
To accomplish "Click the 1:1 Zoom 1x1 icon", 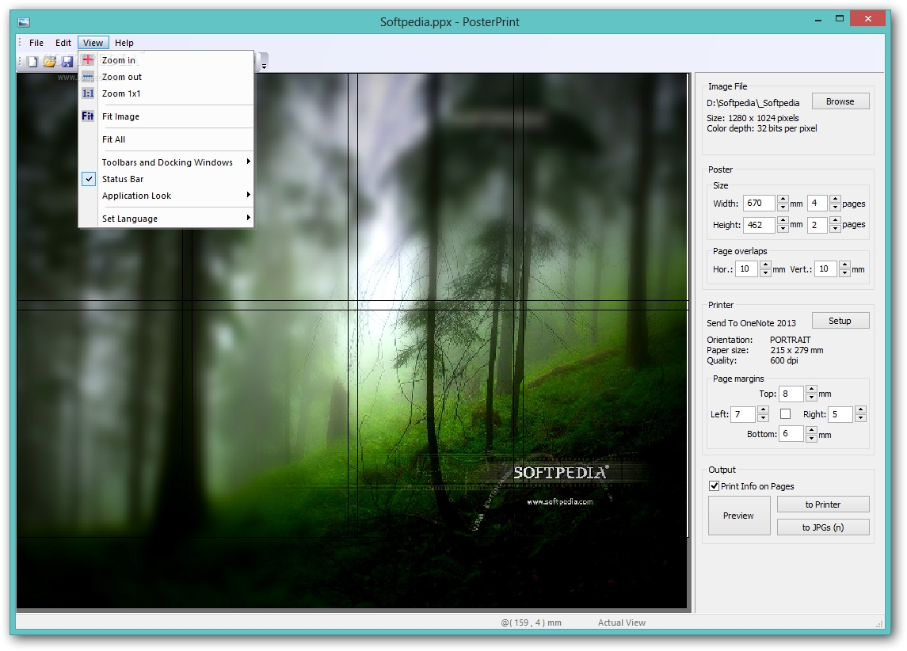I will point(88,93).
